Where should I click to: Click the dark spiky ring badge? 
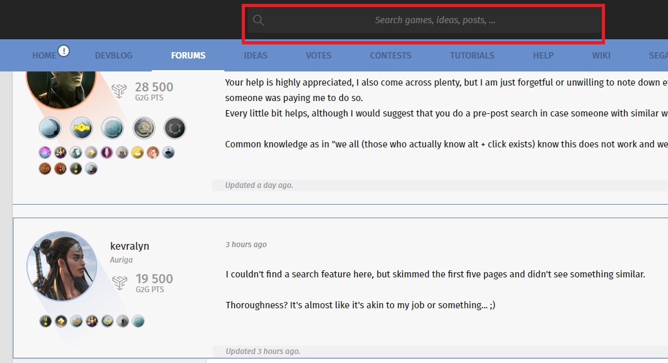[175, 128]
